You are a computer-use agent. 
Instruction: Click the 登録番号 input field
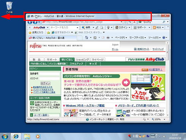[x=49, y=73]
